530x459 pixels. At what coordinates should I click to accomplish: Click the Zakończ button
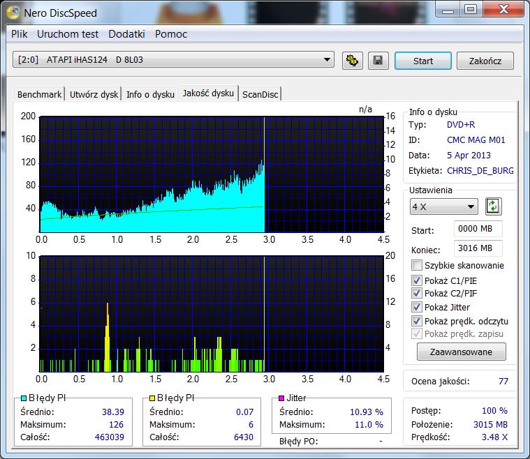click(485, 61)
